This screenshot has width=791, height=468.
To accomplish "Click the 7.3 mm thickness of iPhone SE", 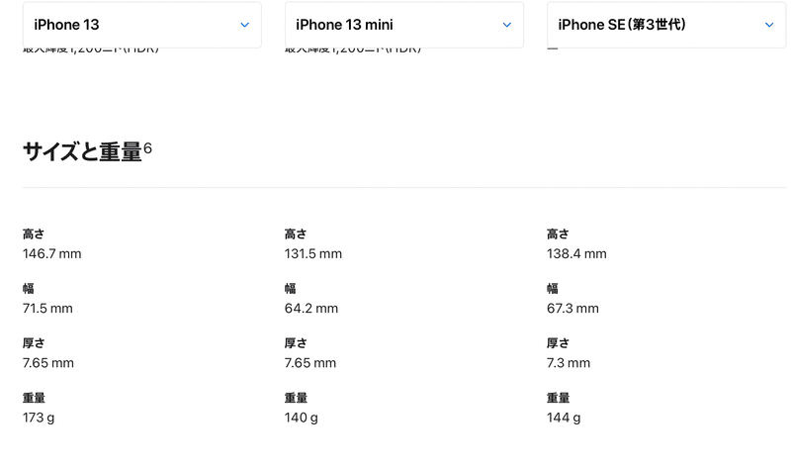I will coord(569,362).
